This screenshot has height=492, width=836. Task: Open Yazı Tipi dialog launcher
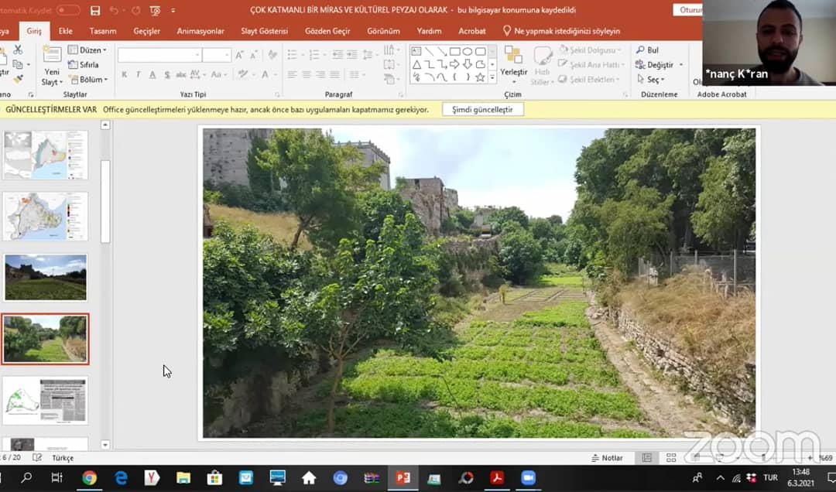pos(277,94)
